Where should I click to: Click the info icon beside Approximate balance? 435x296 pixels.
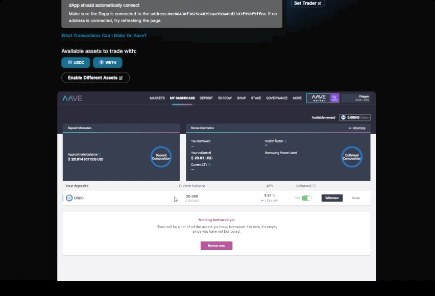(x=100, y=154)
